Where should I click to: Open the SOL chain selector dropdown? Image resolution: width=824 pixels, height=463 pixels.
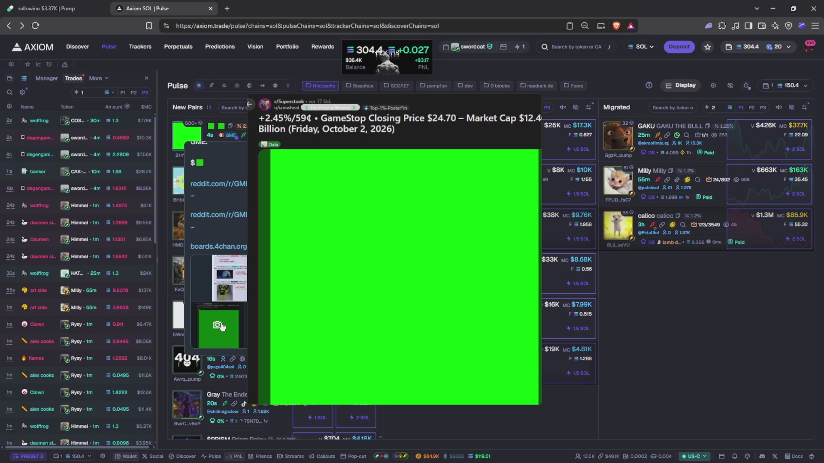[x=641, y=47]
